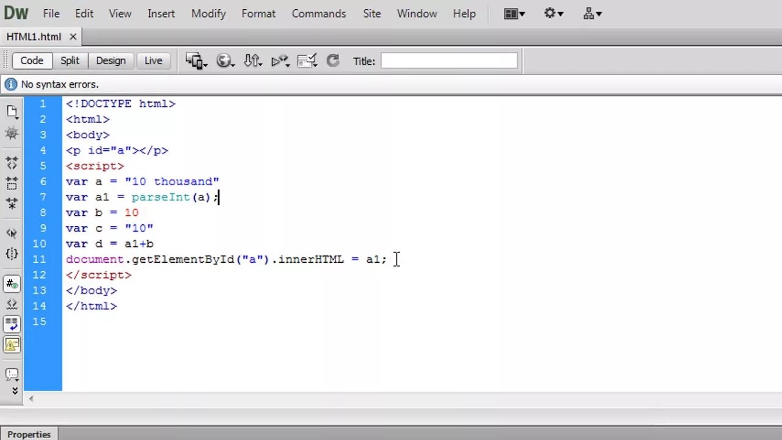Viewport: 782px width, 440px height.
Task: Switch to Code view
Action: click(32, 61)
